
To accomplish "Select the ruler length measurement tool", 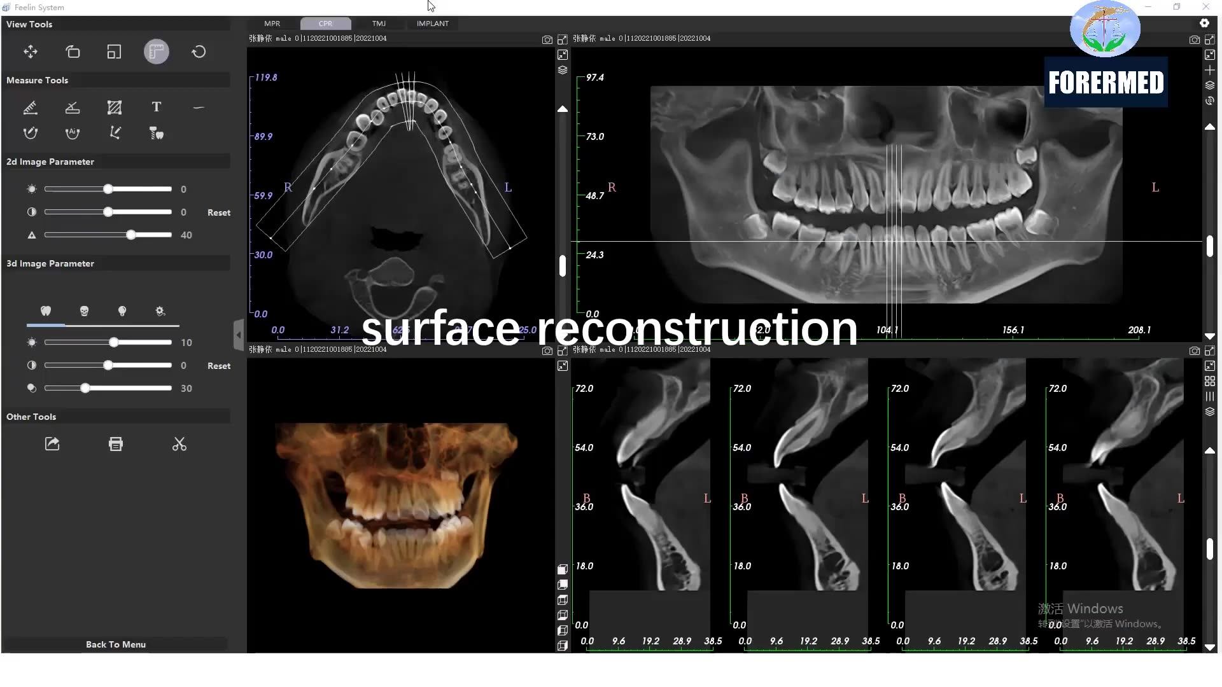I will point(31,108).
